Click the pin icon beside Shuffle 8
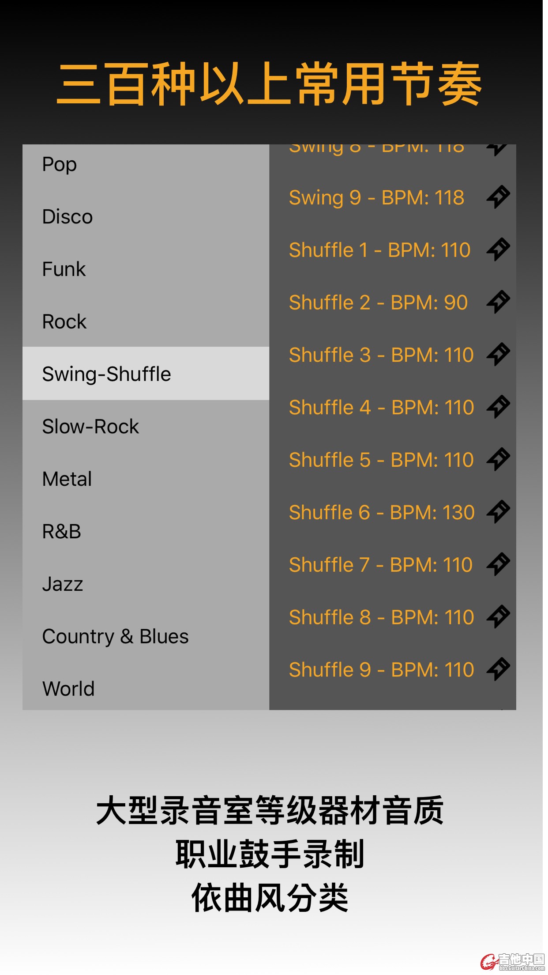 [x=498, y=617]
